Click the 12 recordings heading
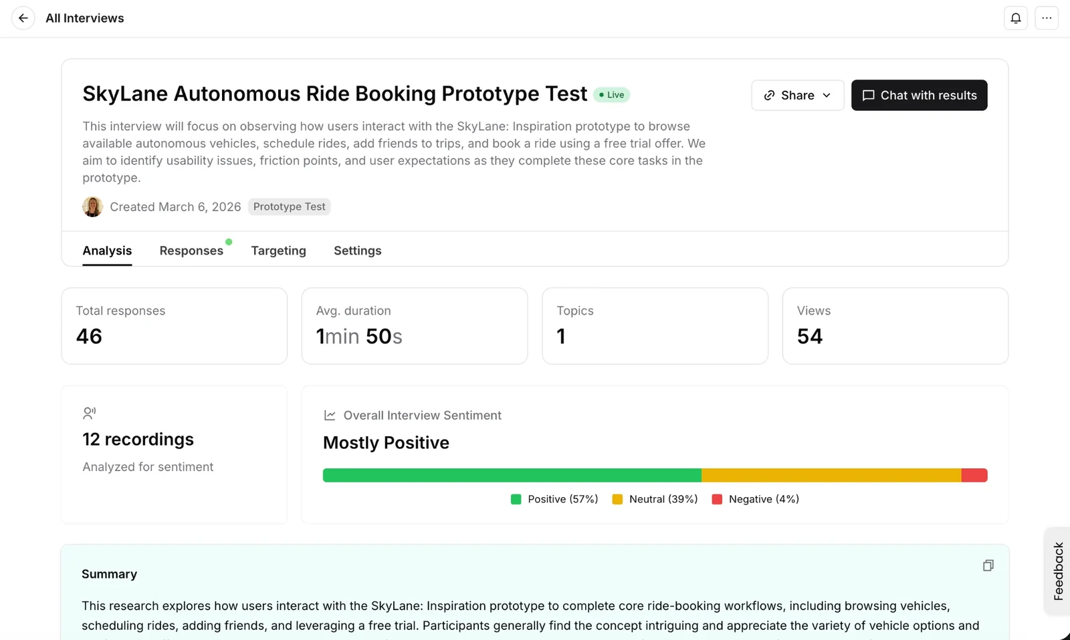The height and width of the screenshot is (640, 1070). point(138,439)
